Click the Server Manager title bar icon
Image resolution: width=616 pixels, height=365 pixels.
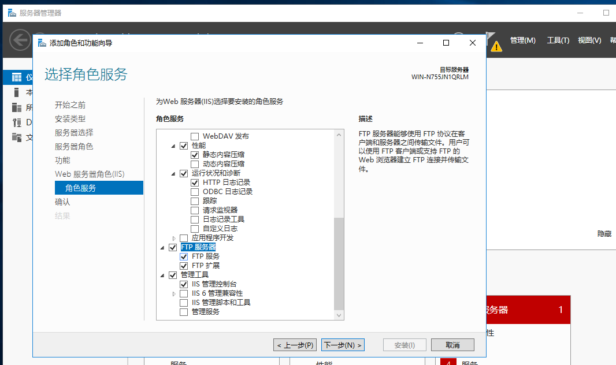tap(12, 13)
